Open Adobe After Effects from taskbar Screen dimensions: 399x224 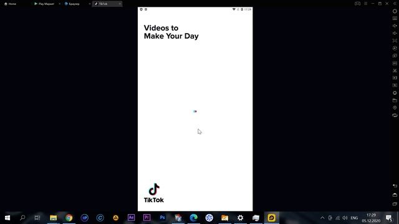(x=131, y=218)
